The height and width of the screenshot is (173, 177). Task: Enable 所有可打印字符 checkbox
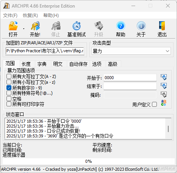click(x=9, y=104)
